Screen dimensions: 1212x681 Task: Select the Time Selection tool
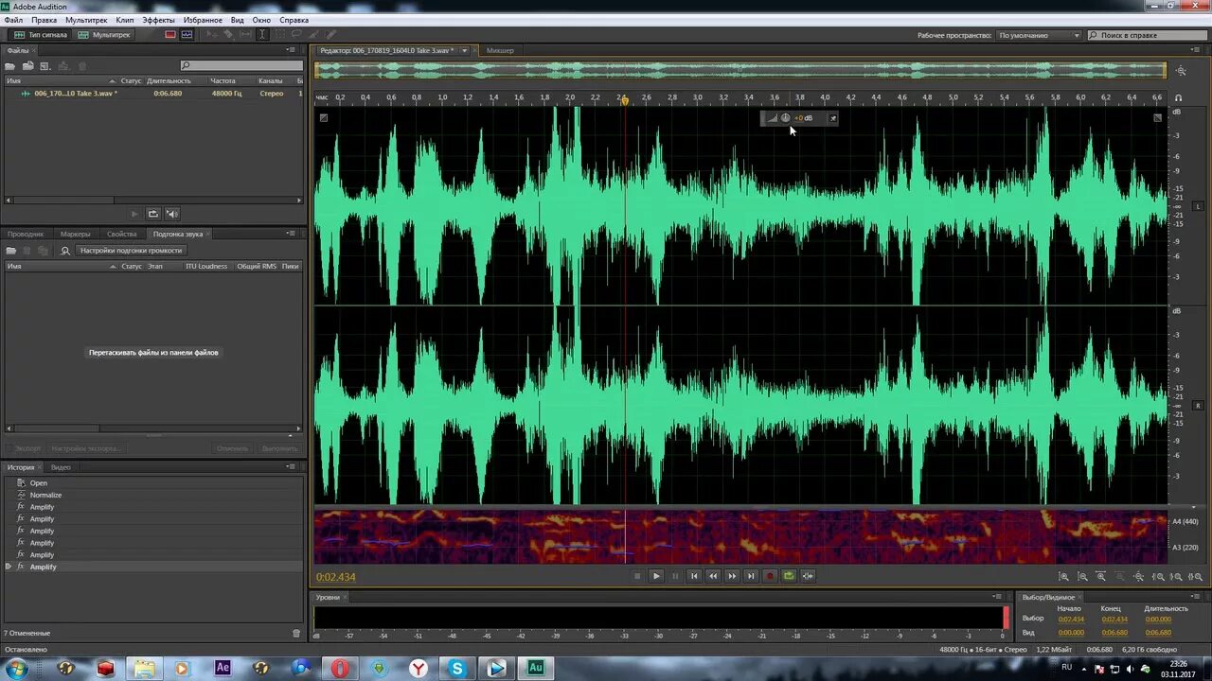click(262, 35)
